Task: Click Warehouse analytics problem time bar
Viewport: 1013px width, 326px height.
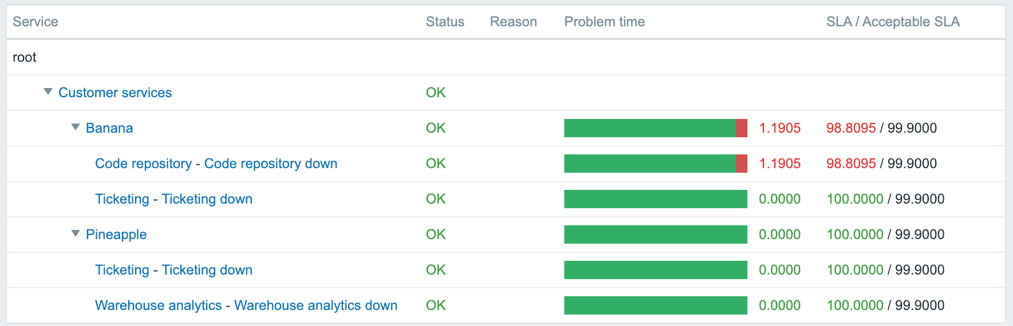Action: 656,305
